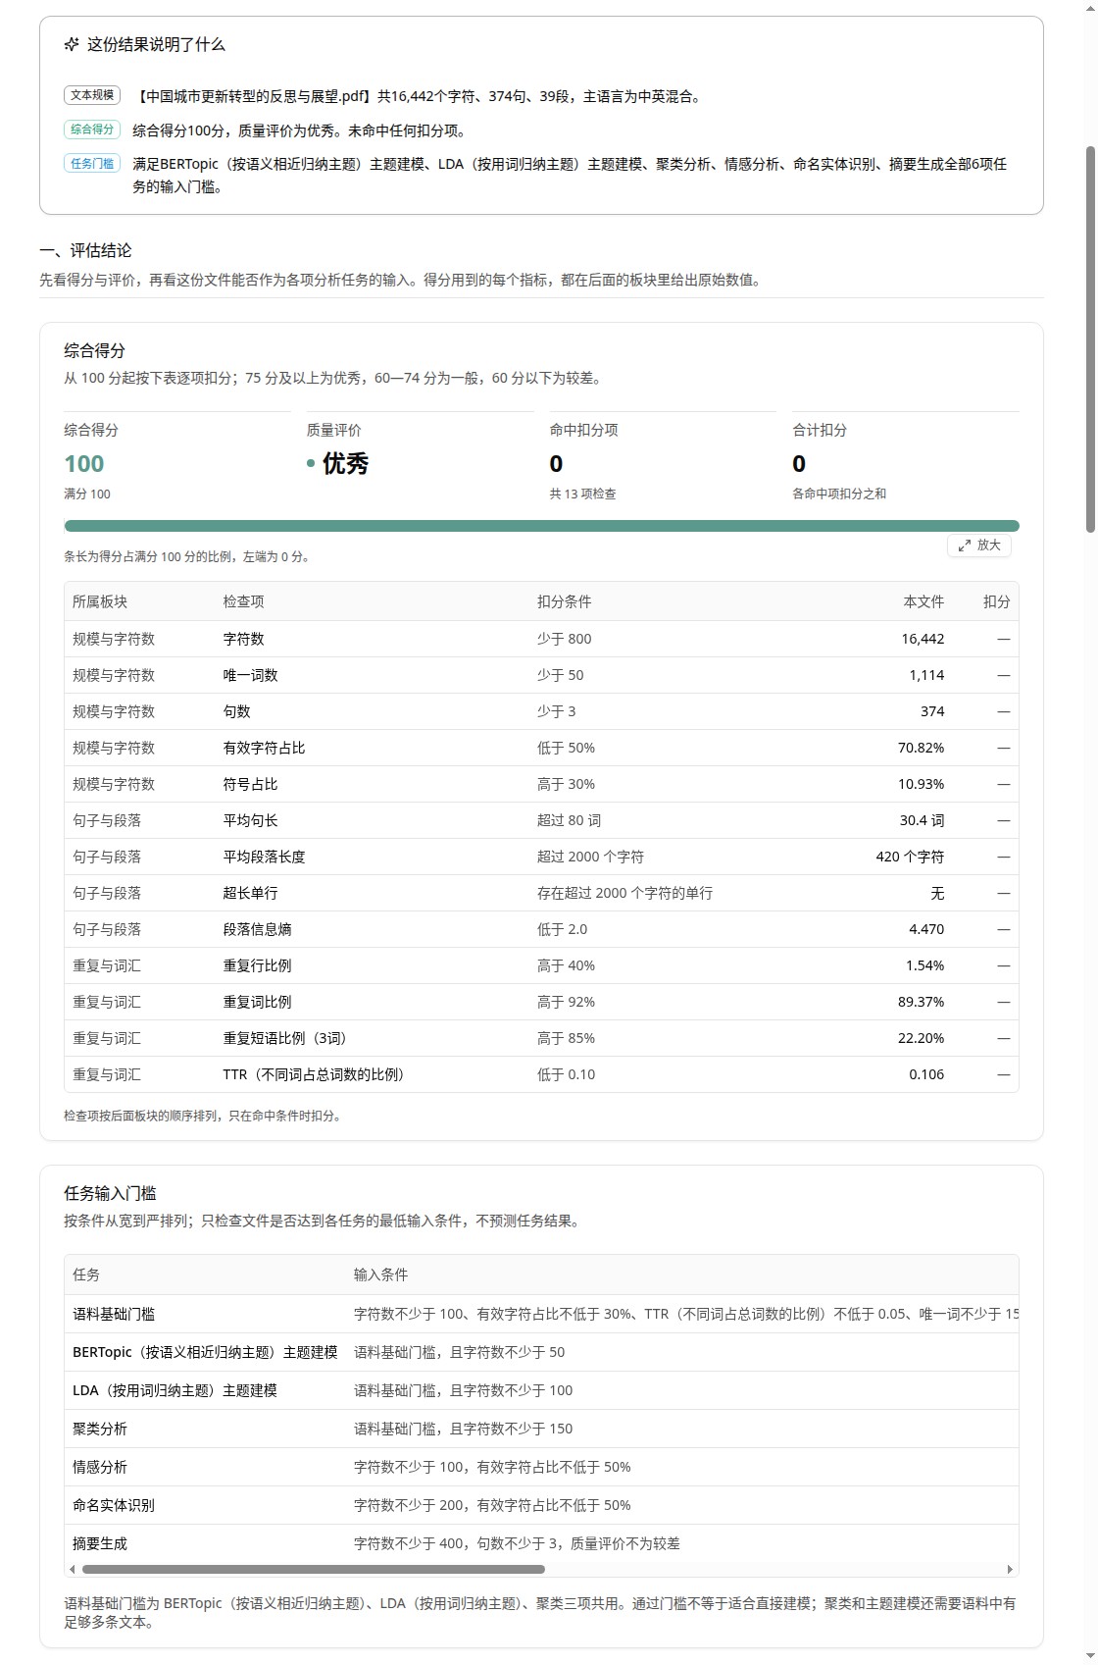Click the 放大 expand button

point(979,545)
